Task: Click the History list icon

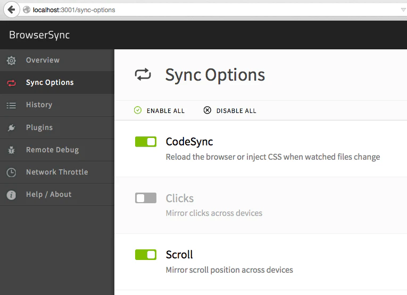Action: pos(11,106)
